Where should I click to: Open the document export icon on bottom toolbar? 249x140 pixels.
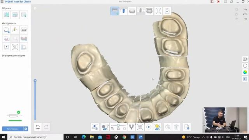(x=187, y=127)
